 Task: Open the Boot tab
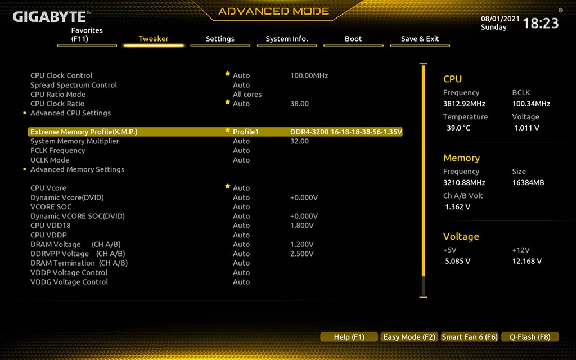(x=353, y=39)
